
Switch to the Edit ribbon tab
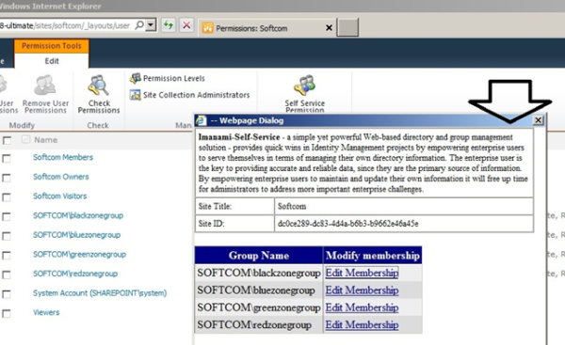click(x=52, y=61)
